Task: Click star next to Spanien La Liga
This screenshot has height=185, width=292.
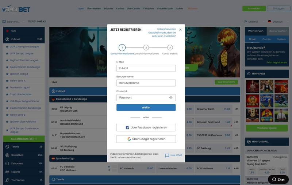Action: pyautogui.click(x=7, y=74)
